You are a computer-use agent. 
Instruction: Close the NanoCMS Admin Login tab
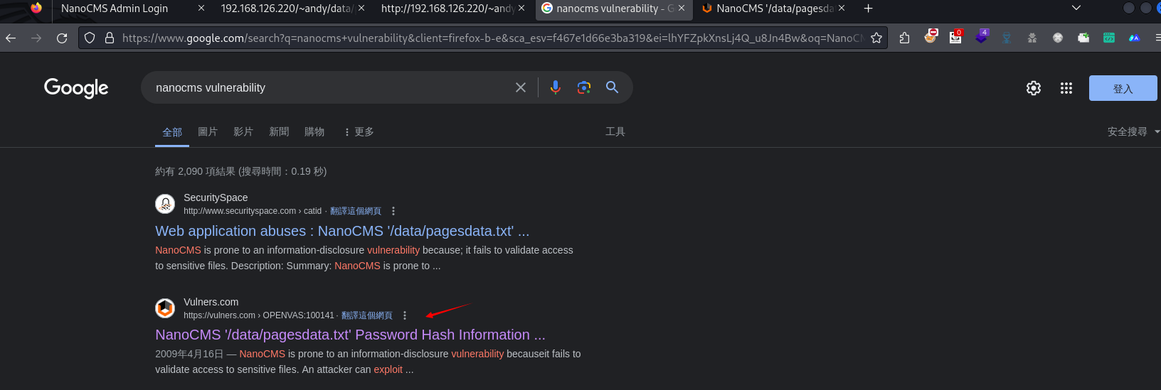201,9
